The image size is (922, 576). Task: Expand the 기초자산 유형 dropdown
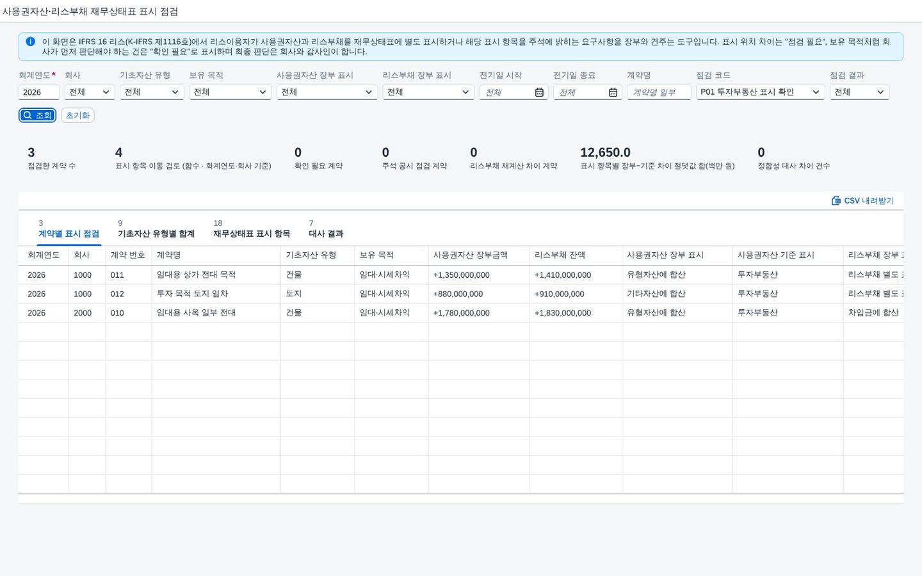(152, 92)
